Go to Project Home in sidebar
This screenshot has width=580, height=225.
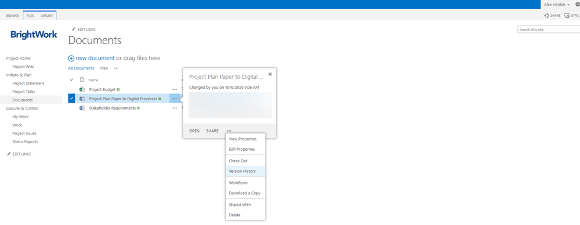19,58
